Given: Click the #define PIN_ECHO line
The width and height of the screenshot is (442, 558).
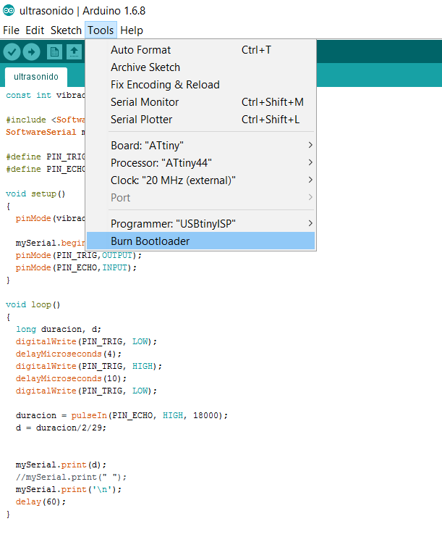Looking at the screenshot, I should tap(46, 169).
